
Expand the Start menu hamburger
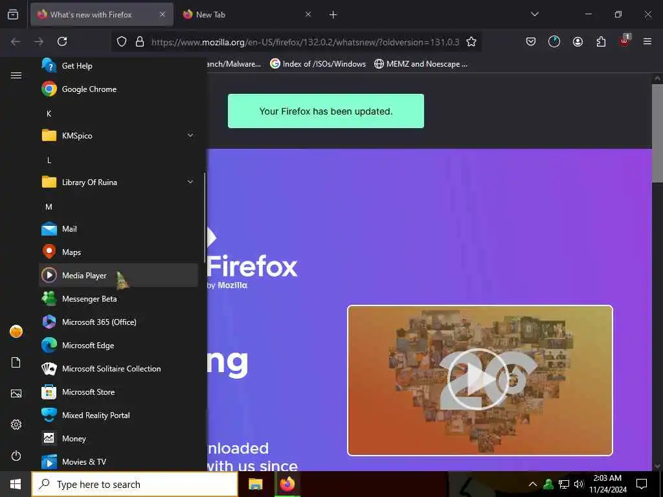[16, 75]
